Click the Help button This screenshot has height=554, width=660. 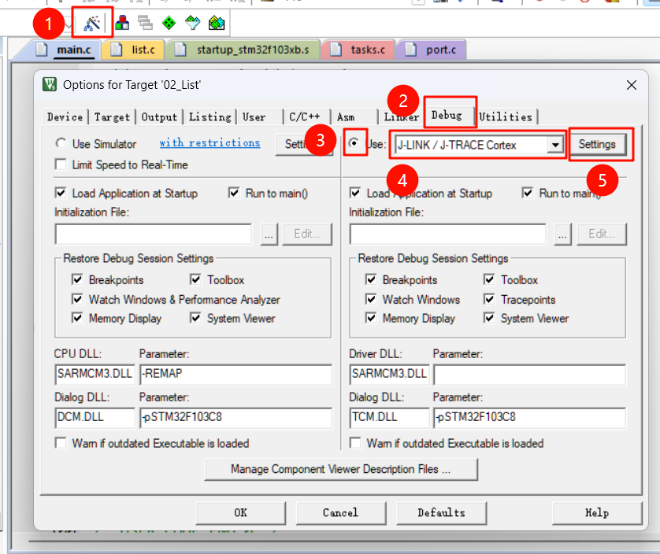tap(597, 513)
